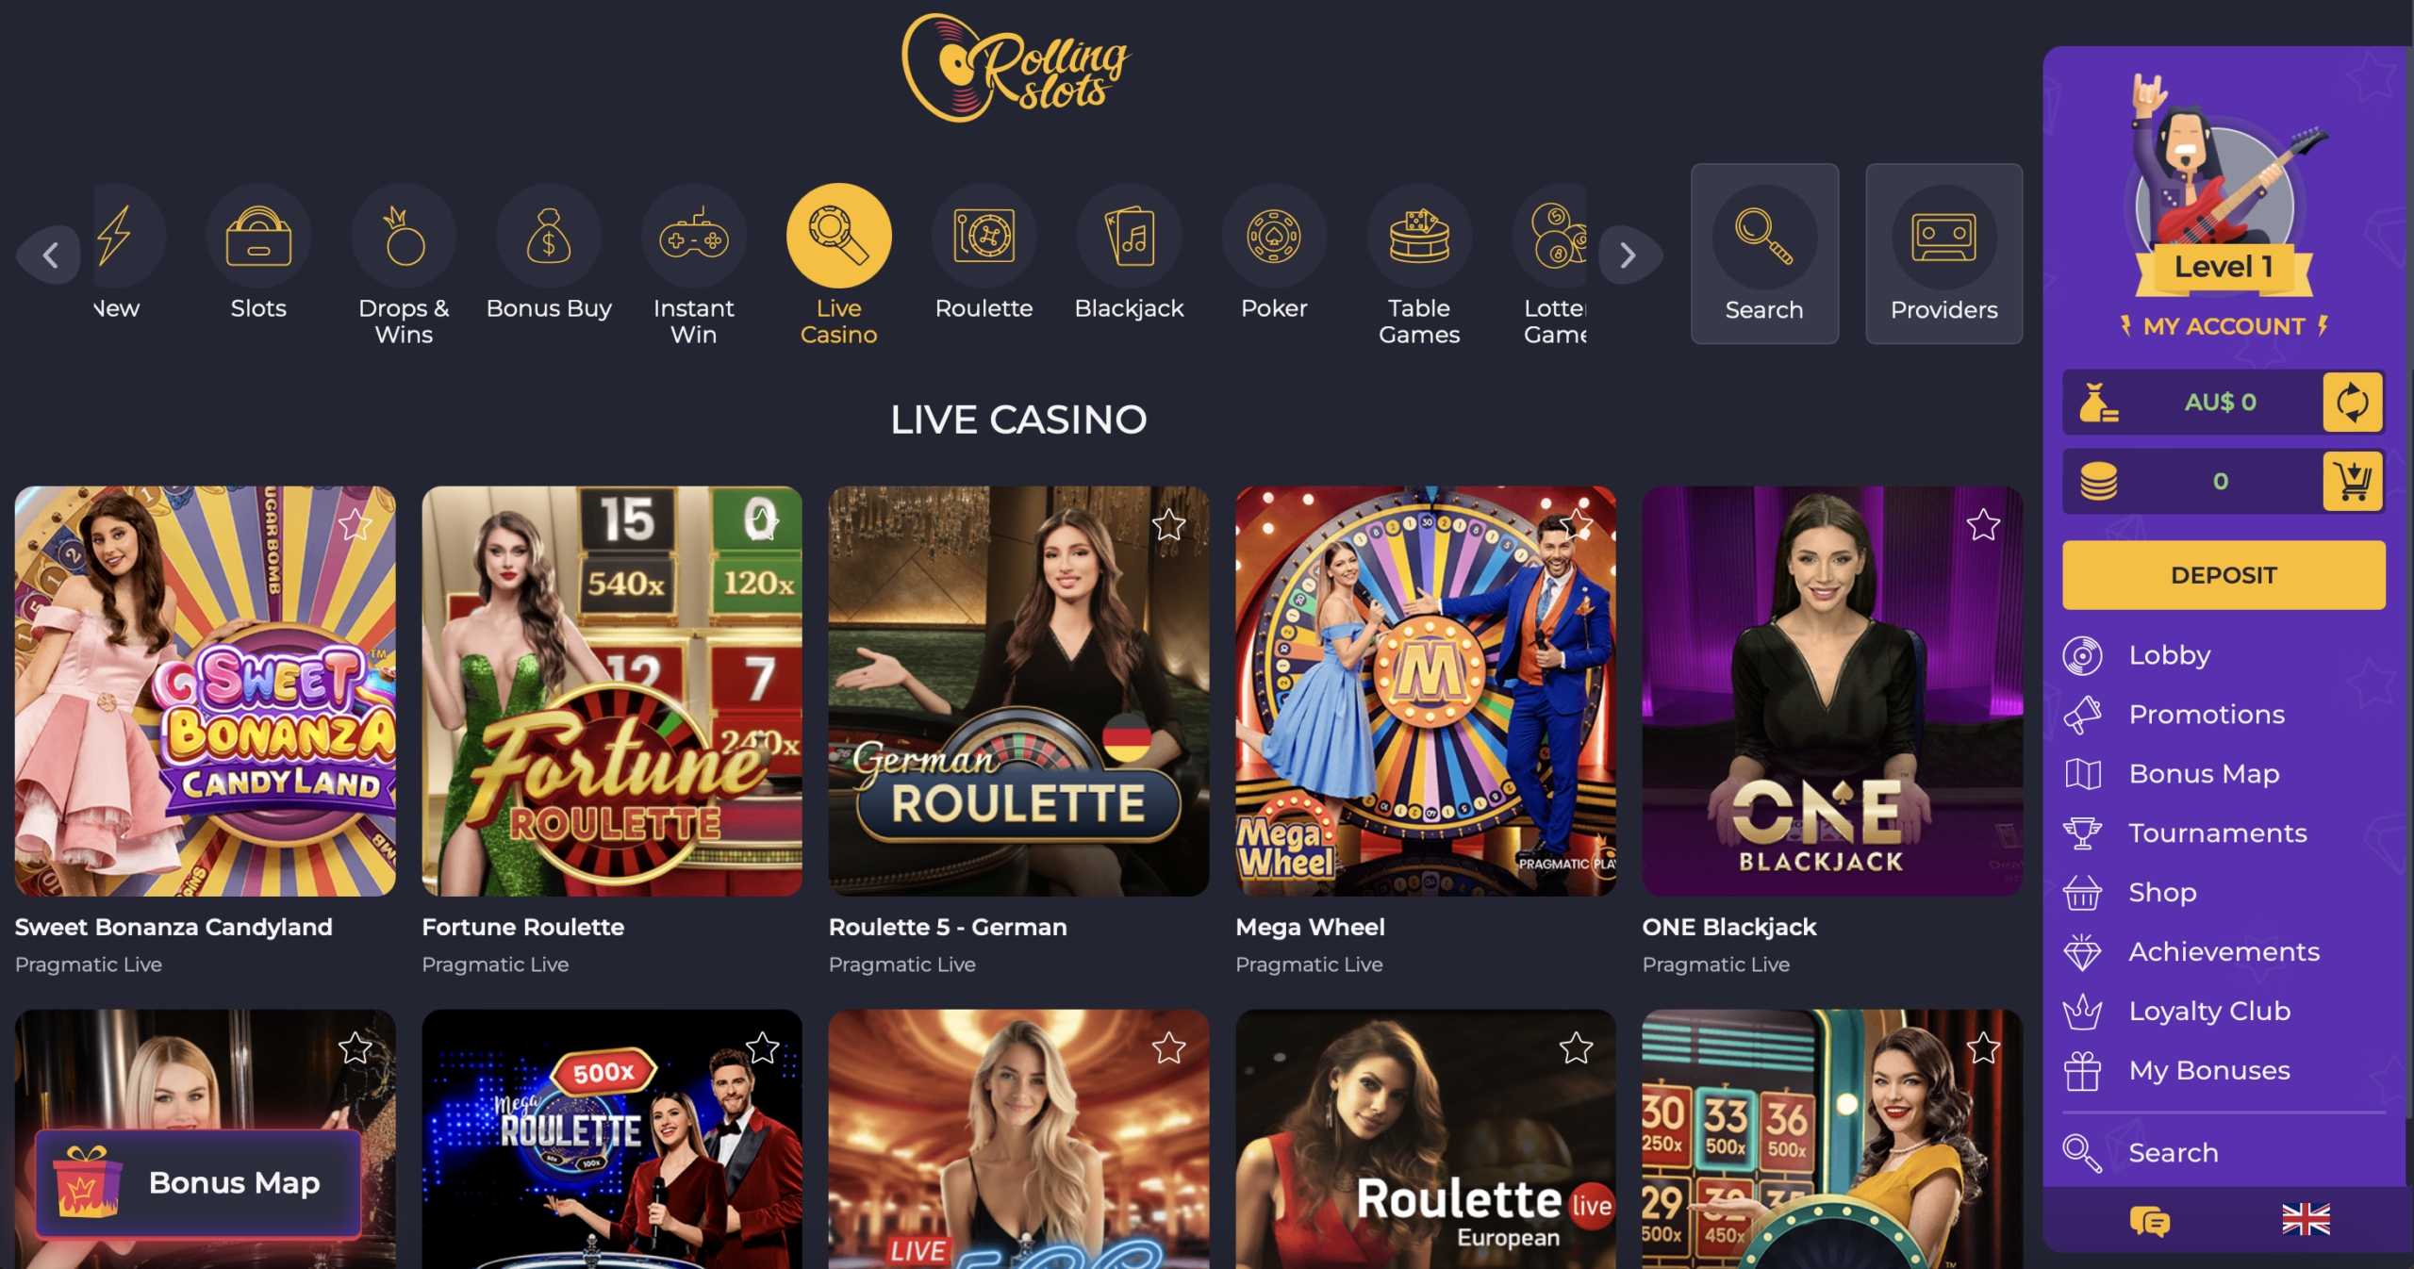Open the MY ACCOUNT link
The image size is (2414, 1269).
[x=2224, y=326]
